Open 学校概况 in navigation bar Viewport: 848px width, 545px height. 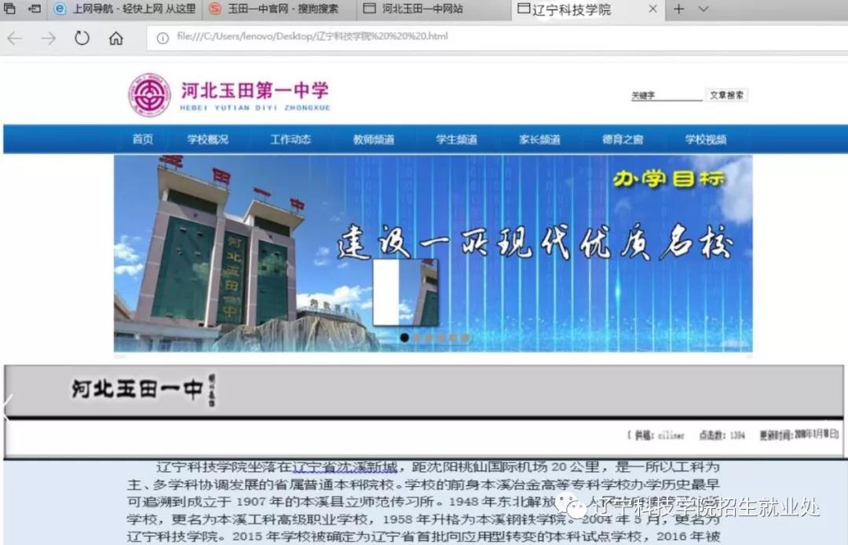(207, 140)
